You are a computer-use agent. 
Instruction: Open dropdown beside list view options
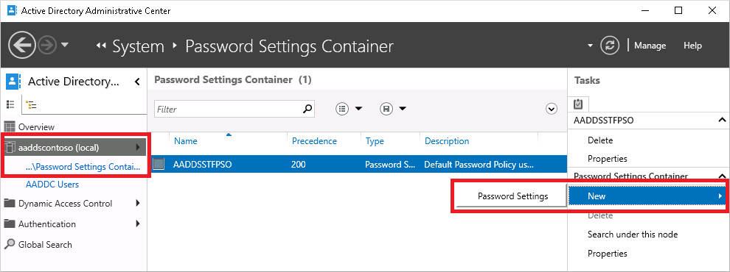(358, 109)
